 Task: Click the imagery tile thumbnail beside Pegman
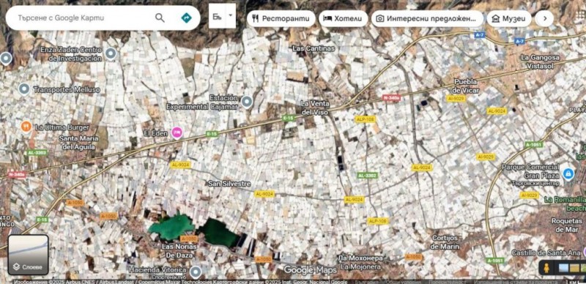563,268
